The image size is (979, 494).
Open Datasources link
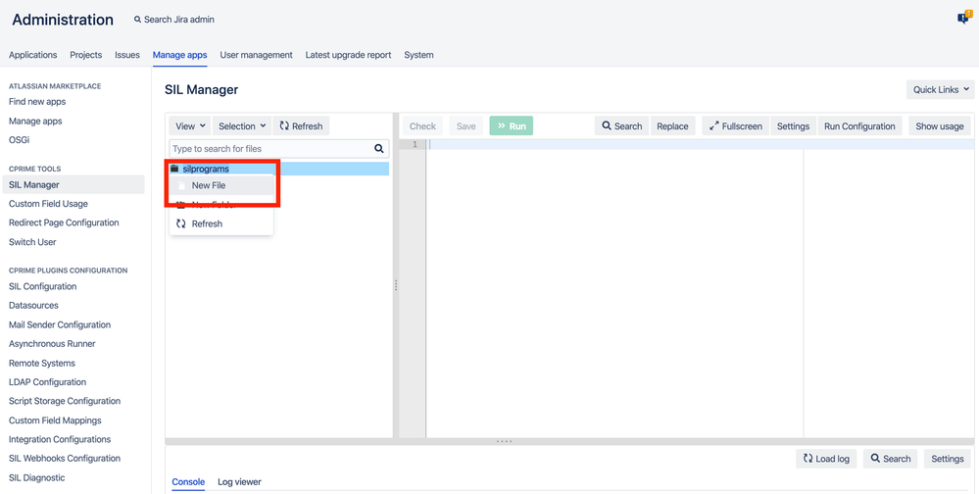33,306
